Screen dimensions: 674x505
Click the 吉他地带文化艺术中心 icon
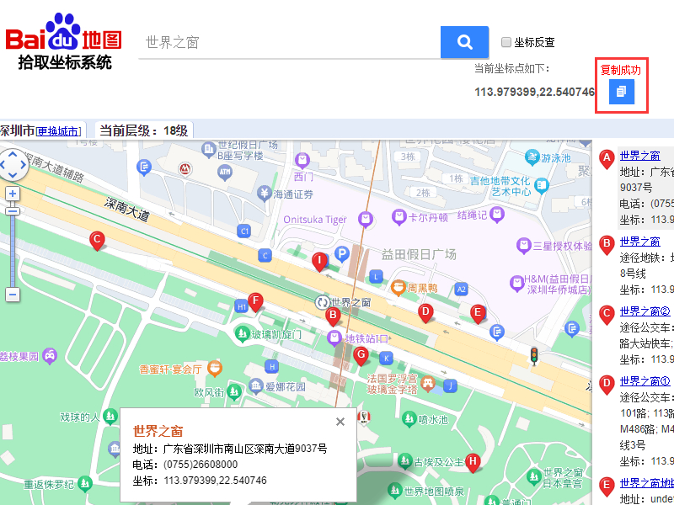(x=542, y=186)
